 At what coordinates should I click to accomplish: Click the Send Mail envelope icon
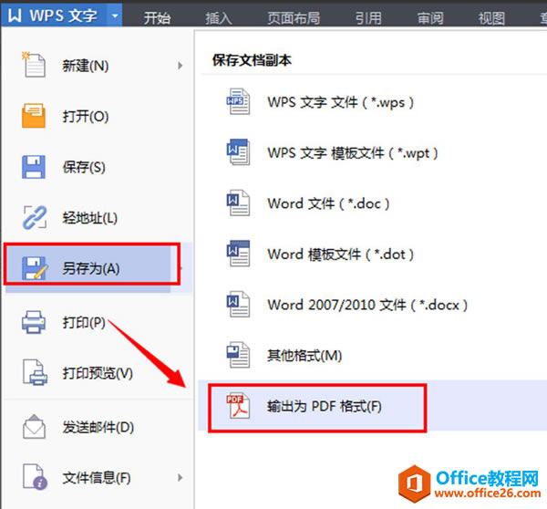[34, 427]
